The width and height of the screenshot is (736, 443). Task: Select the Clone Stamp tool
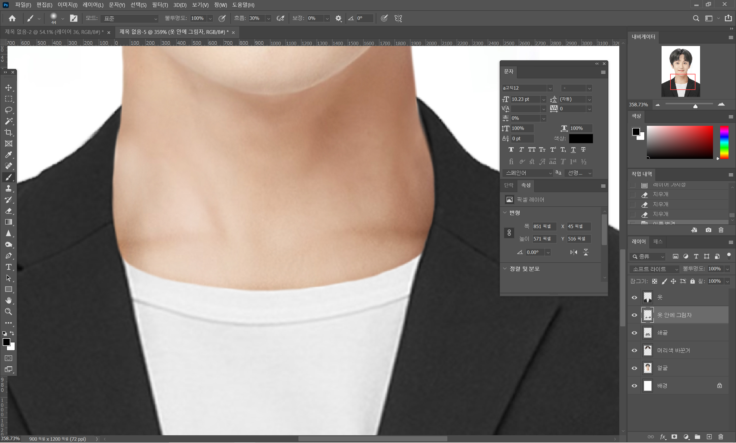pos(9,189)
